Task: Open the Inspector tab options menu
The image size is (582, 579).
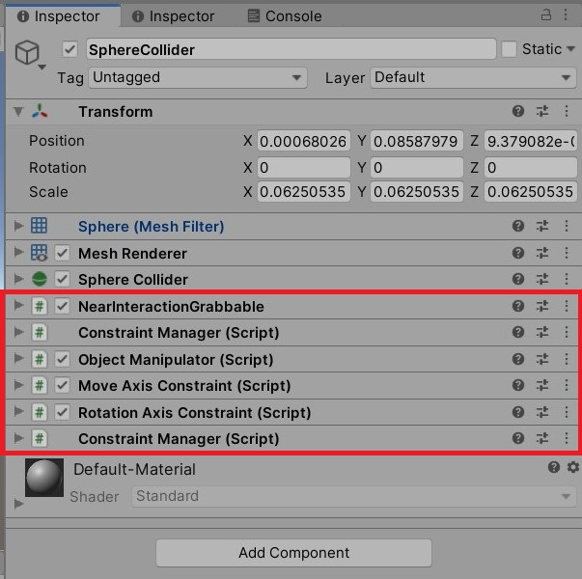Action: [566, 14]
